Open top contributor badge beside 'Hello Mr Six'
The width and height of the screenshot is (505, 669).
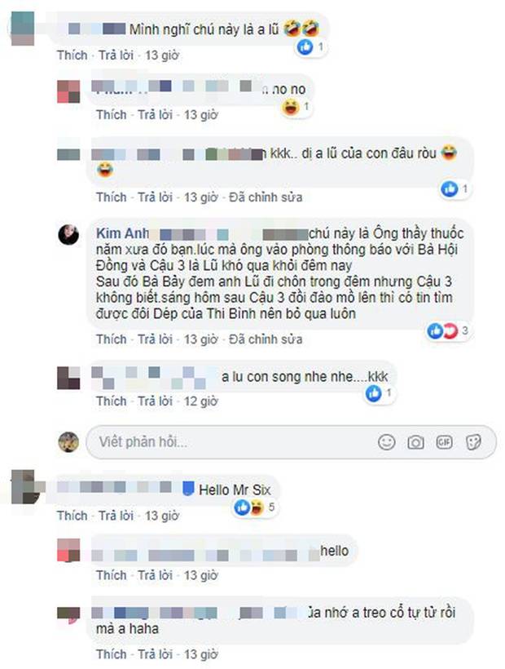pyautogui.click(x=188, y=489)
